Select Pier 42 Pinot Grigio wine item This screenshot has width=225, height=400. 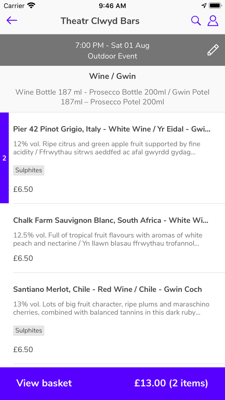(112, 129)
